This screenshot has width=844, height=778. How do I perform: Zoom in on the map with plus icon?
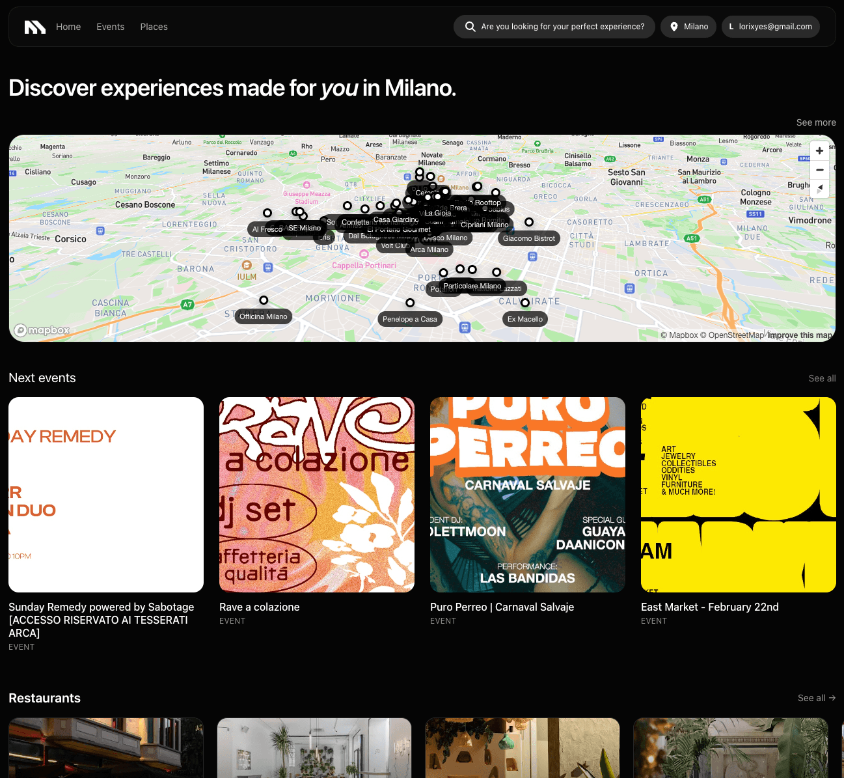point(819,150)
